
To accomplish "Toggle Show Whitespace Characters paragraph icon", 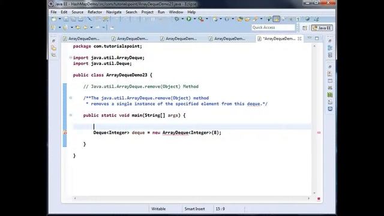I will click(x=298, y=19).
